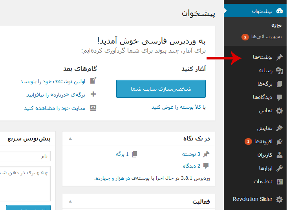287x210 pixels.
Task: Click the user icon beside کاربران
Action: 279,155
